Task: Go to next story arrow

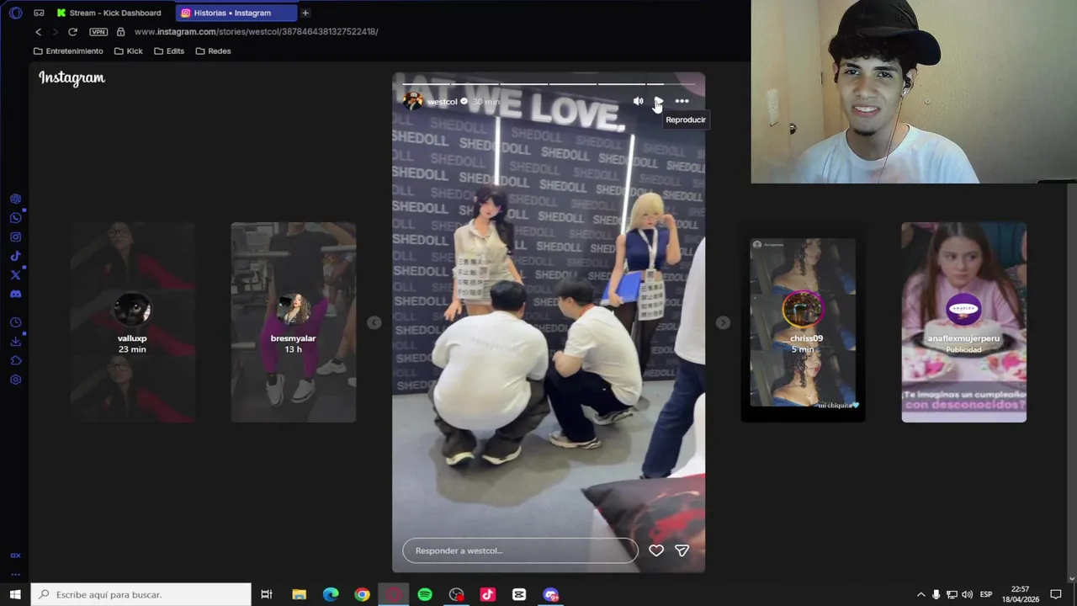Action: [x=723, y=322]
